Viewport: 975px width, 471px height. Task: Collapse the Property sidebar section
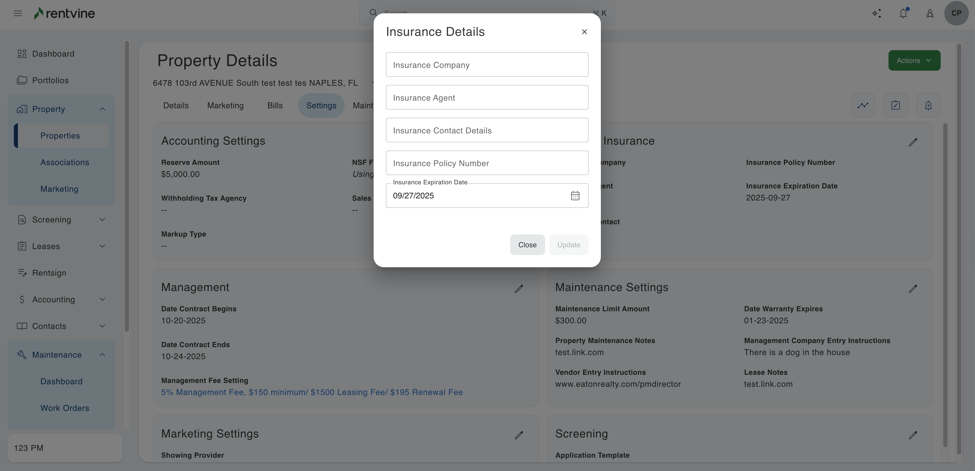pos(102,109)
